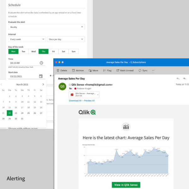The height and width of the screenshot is (189, 189).
Task: Mark the email as Unread
Action: [125, 71]
